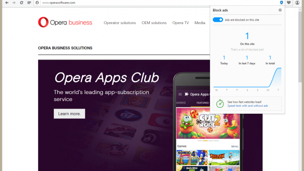Open the Speed Dial grid icon
304x171 pixels.
click(x=29, y=3)
